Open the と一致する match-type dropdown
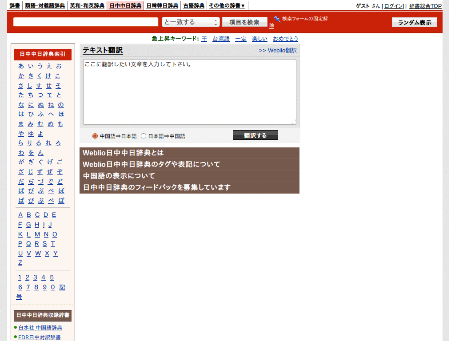Screen dimensions: 455x341 coord(190,22)
